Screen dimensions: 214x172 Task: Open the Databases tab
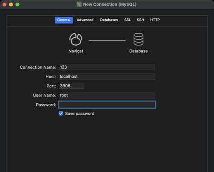point(109,20)
